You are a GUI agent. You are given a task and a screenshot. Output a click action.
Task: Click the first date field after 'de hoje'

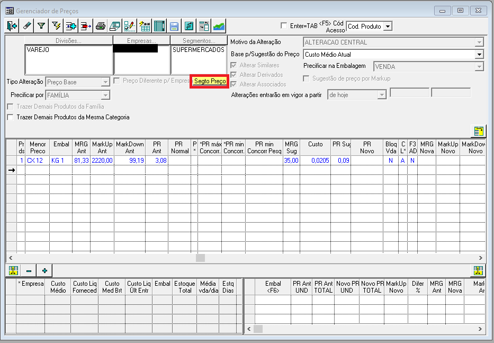[410, 93]
